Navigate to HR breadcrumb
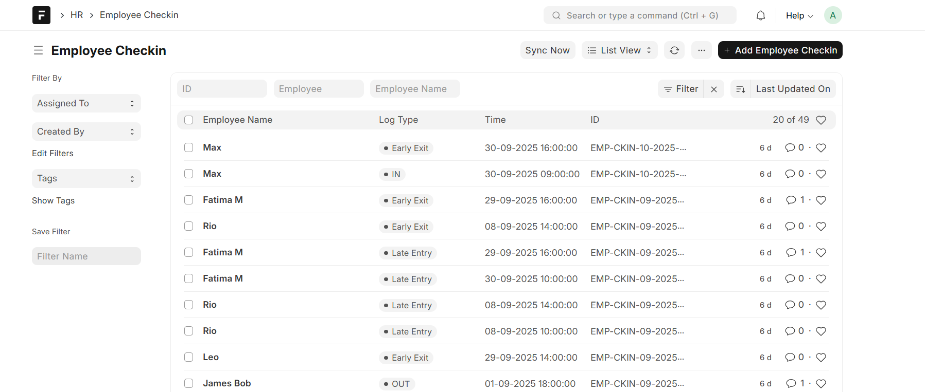 (x=77, y=15)
